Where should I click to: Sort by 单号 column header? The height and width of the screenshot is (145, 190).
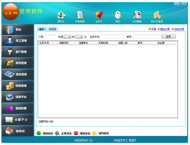point(146,43)
